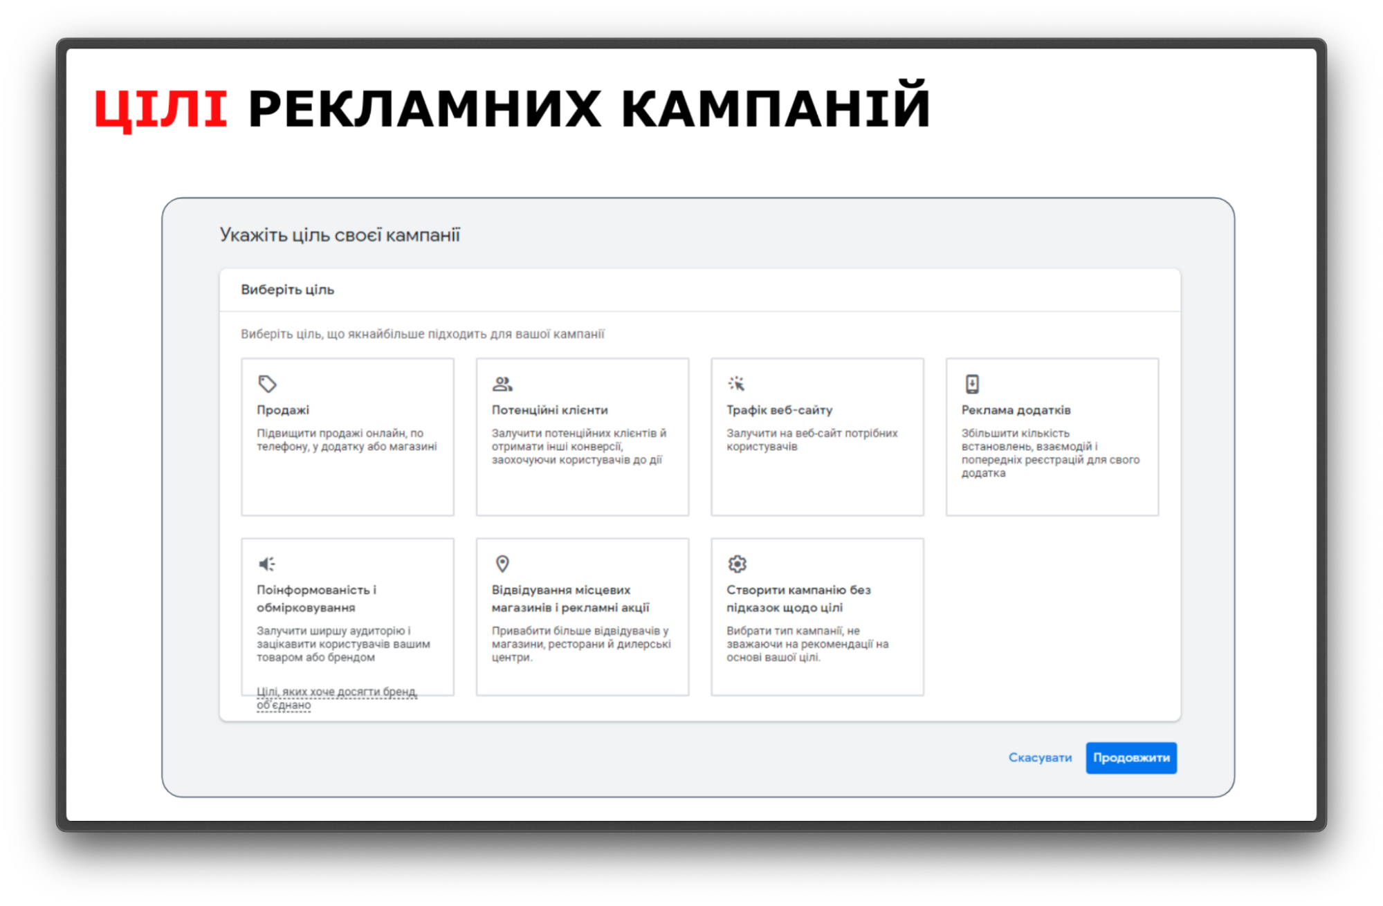Click the gear icon for campaign without goal
Image resolution: width=1383 pixels, height=906 pixels.
737,564
